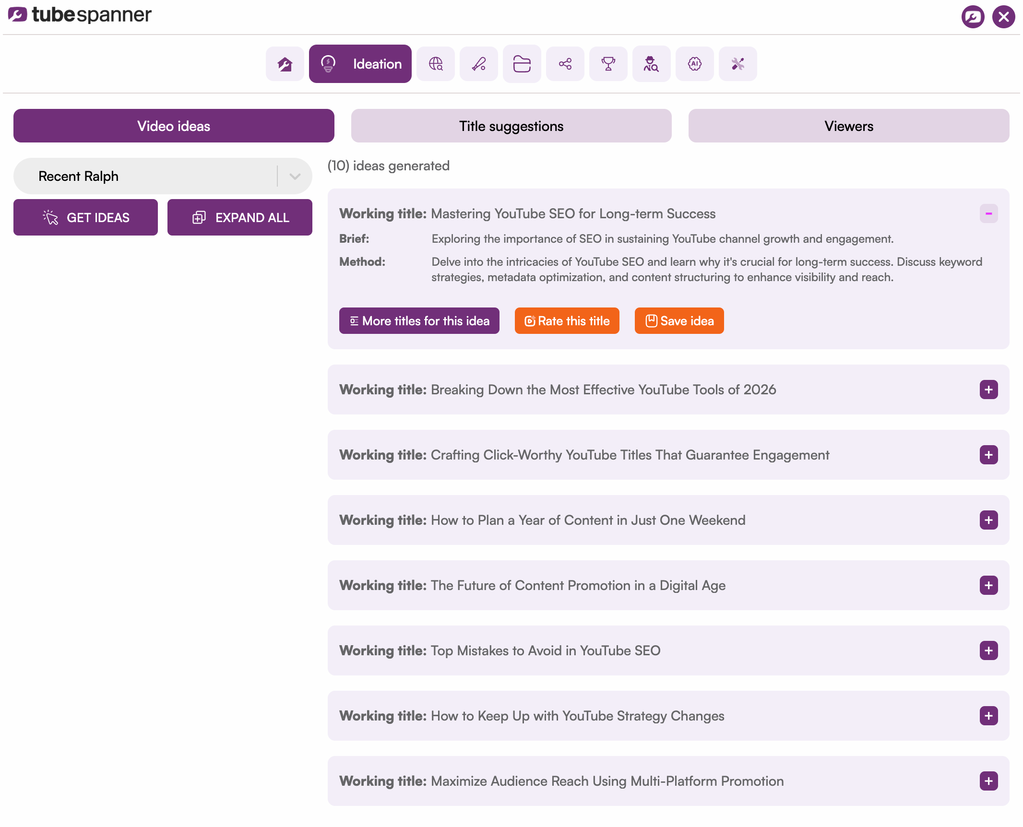Viewport: 1023px width, 827px height.
Task: Expand the Plan a Year of Content idea
Action: point(989,520)
